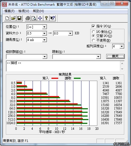Click the green 讀取 legend swatch
This screenshot has width=131, height=146.
[77, 78]
